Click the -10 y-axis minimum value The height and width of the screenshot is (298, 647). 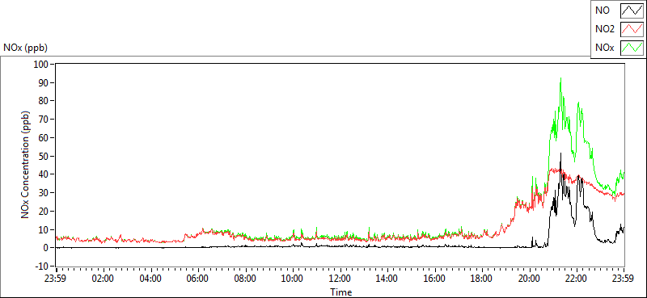[x=42, y=266]
